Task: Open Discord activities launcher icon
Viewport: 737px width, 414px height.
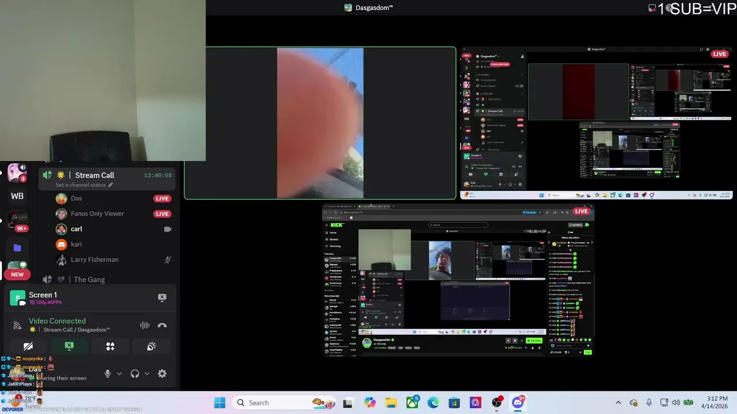Action: (110, 346)
